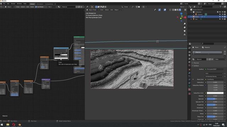Open the node editor Add menu
Image resolution: width=227 pixels, height=127 pixels.
[x=28, y=7]
